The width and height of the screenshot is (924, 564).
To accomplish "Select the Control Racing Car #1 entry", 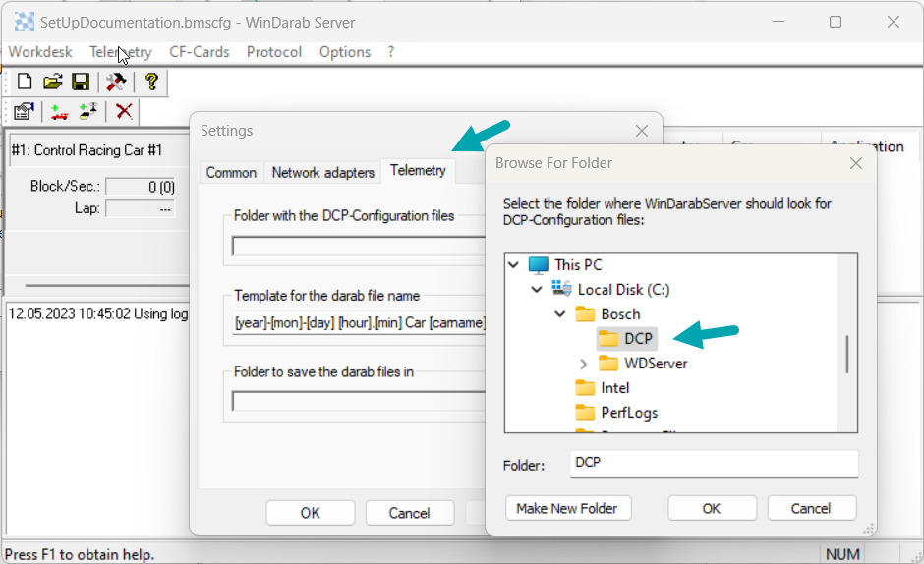I will 87,150.
